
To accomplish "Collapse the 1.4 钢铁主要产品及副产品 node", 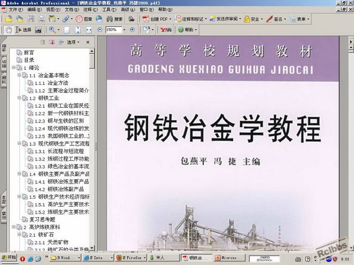I will click(19, 174).
